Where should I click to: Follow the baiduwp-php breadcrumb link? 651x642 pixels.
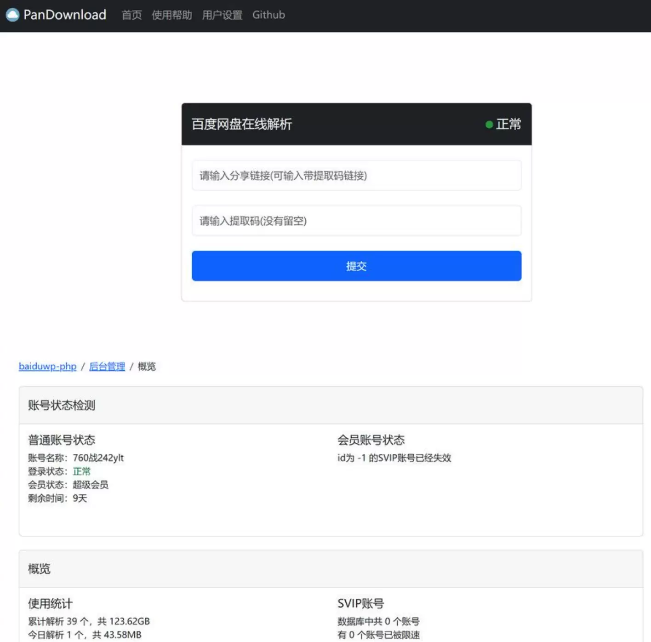[x=47, y=367]
